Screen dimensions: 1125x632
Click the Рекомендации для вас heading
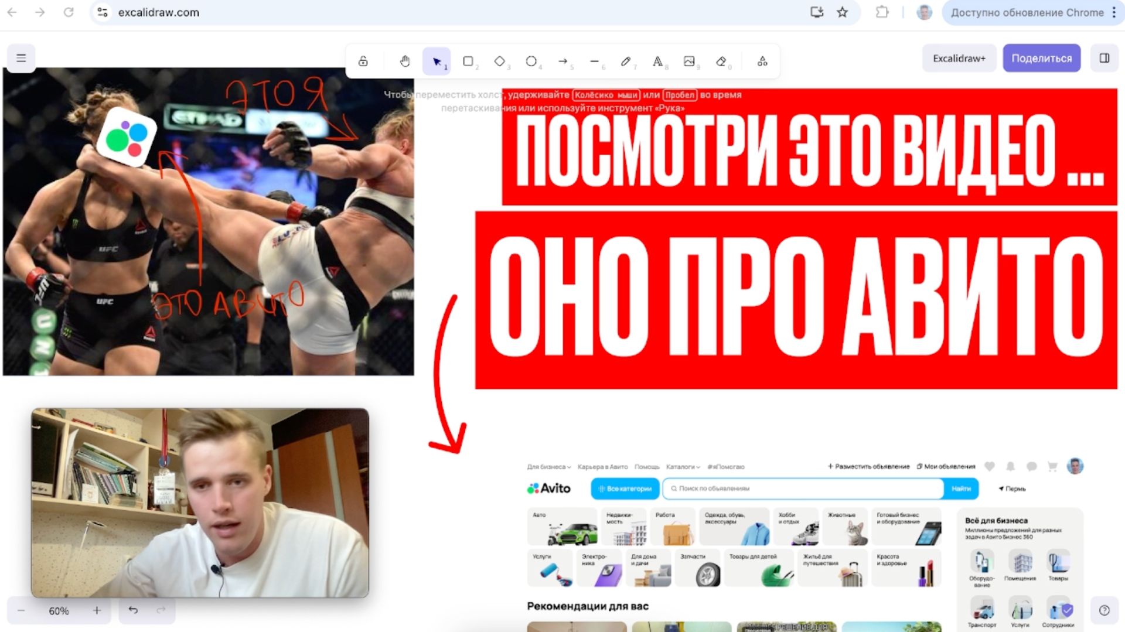coord(588,606)
